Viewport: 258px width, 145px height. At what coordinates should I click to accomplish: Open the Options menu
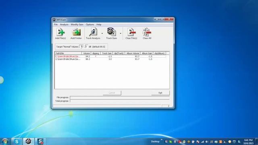[x=90, y=25]
